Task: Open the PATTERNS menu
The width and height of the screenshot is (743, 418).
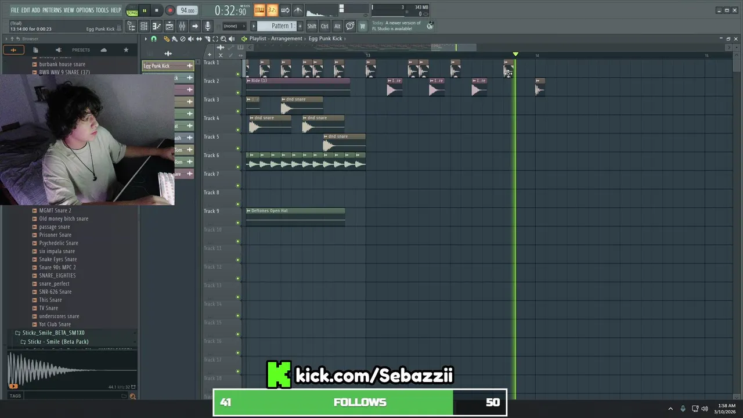Action: click(x=52, y=10)
